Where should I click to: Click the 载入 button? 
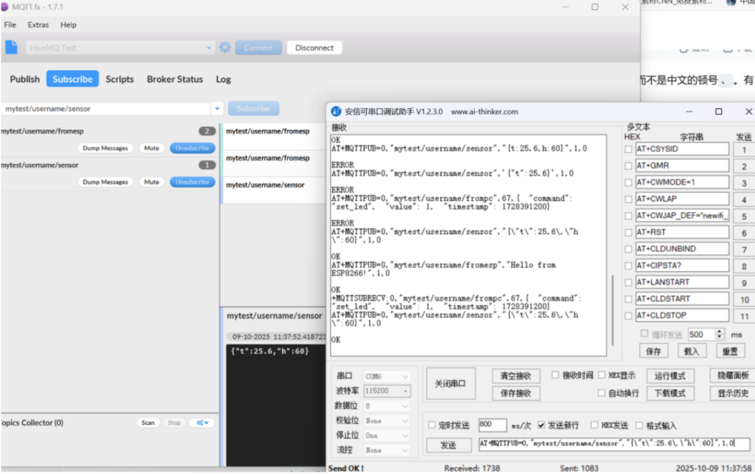[692, 351]
